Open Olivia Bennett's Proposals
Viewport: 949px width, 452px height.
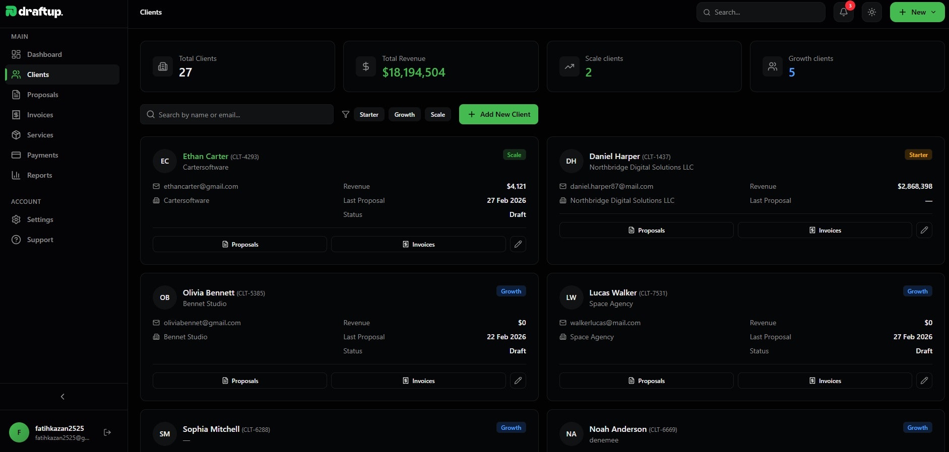coord(240,381)
